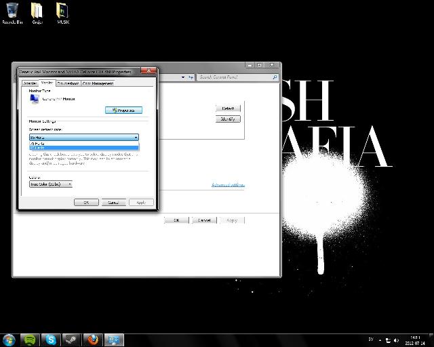Click the search magnifier in Control Panel

tap(275, 77)
